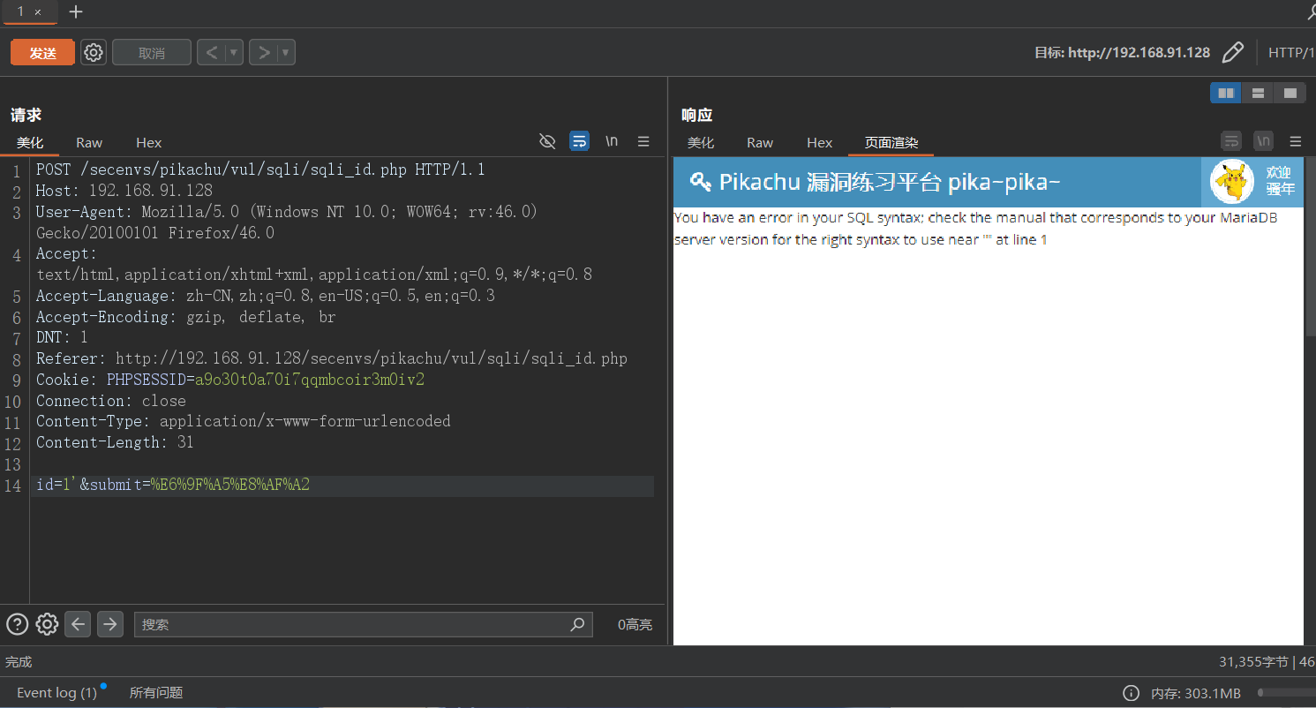Jump to previous search match arrow
Viewport: 1316px width, 708px height.
pyautogui.click(x=79, y=624)
